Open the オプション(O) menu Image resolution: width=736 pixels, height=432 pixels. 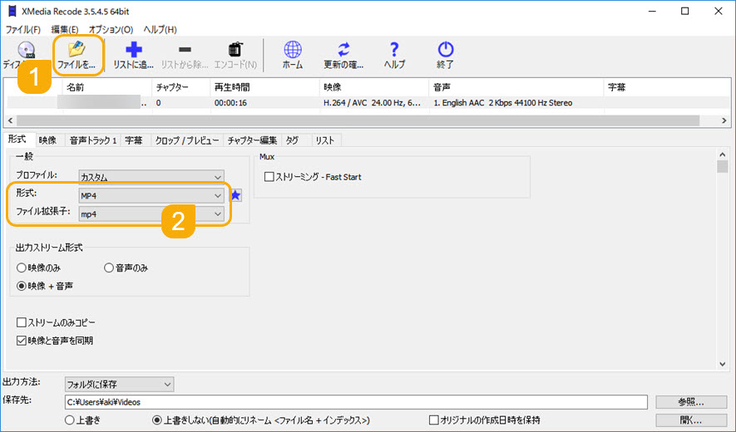[x=111, y=30]
